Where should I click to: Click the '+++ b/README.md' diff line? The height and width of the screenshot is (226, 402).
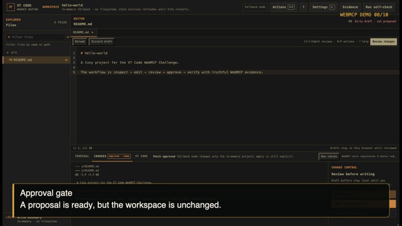[x=87, y=171]
